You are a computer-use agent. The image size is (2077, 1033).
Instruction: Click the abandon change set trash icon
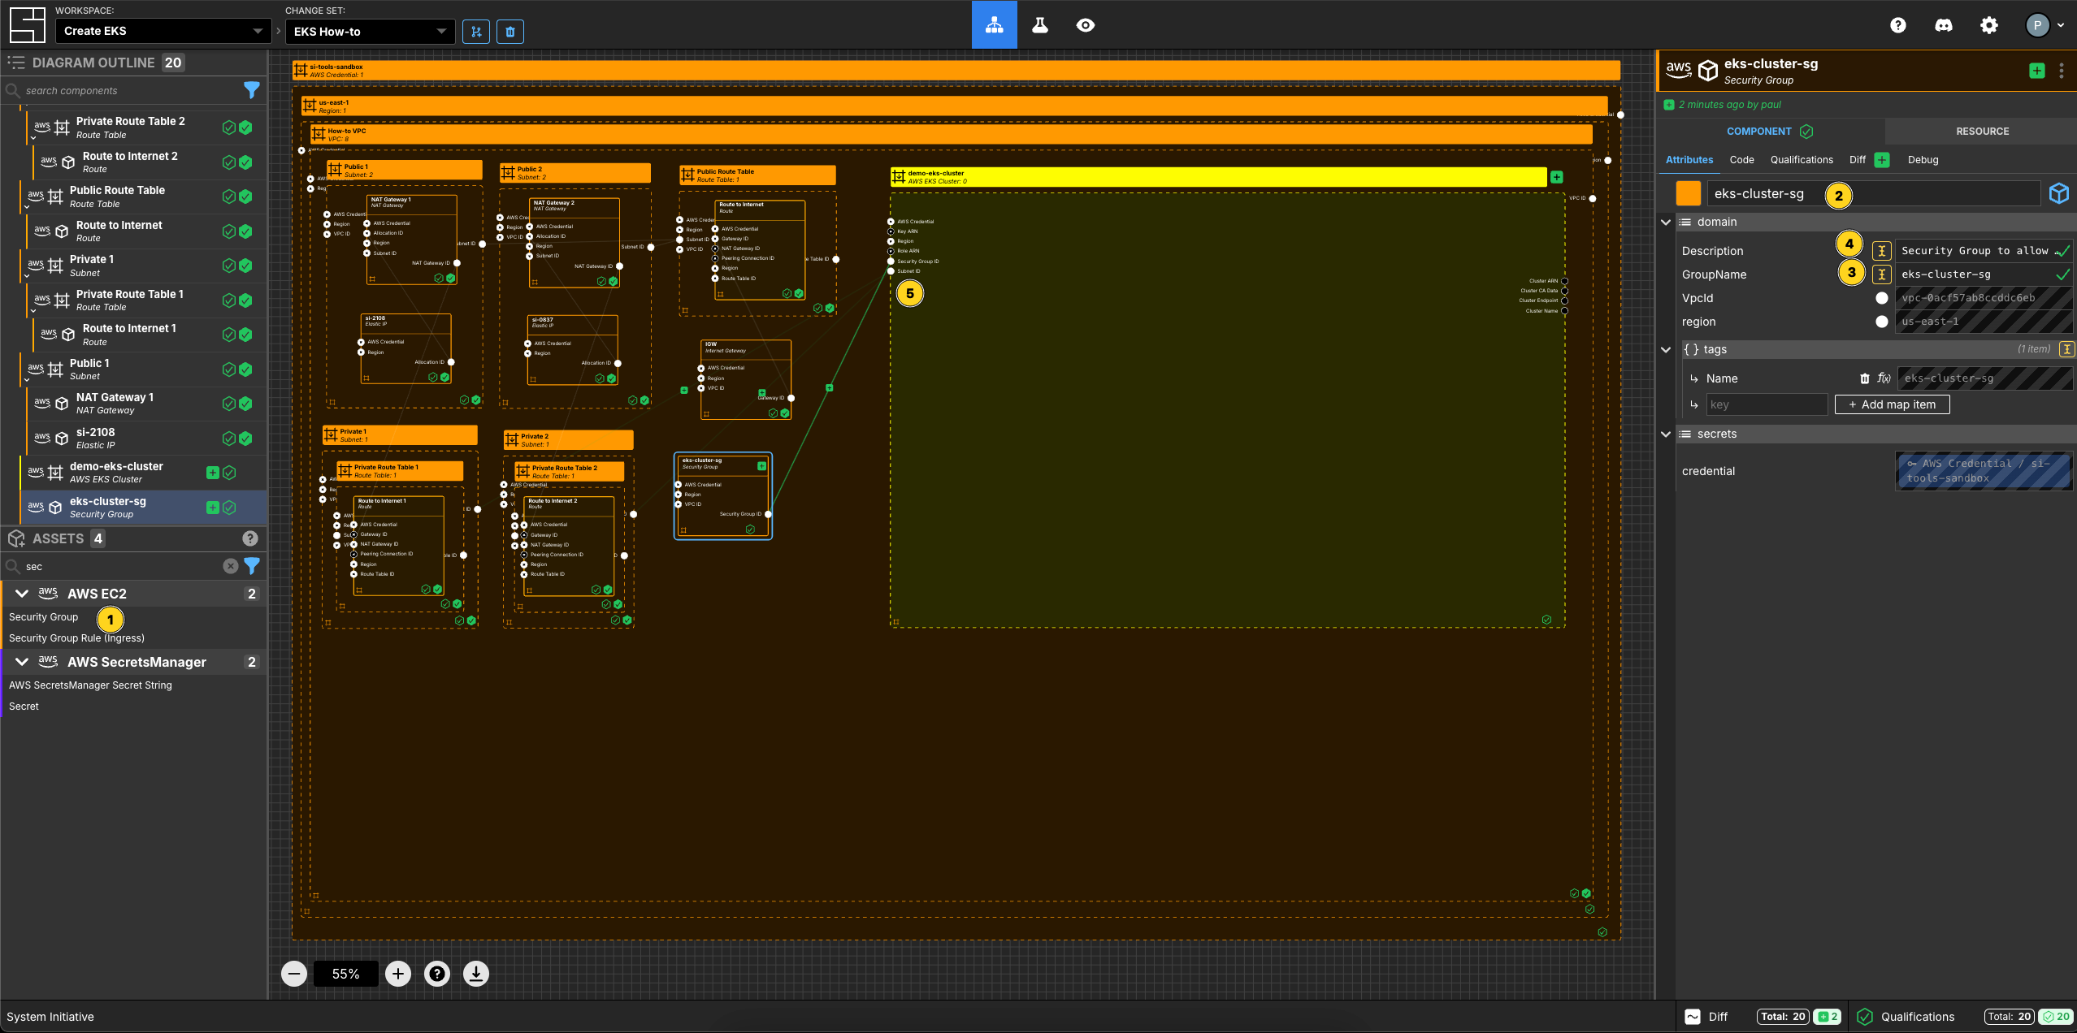coord(510,32)
